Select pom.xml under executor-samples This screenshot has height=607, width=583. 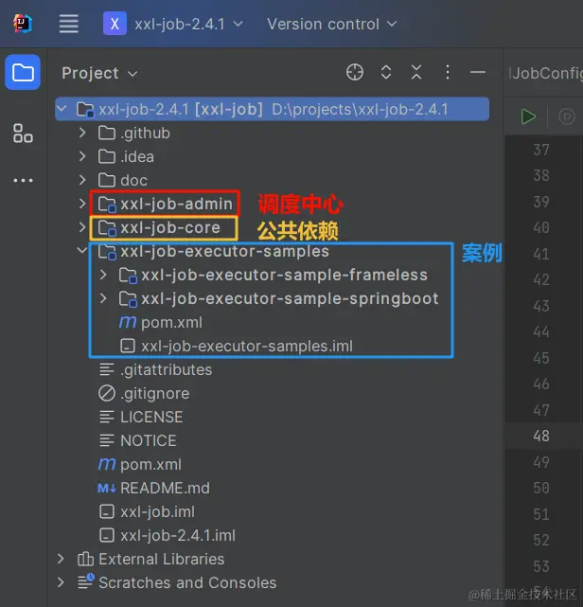click(x=161, y=323)
